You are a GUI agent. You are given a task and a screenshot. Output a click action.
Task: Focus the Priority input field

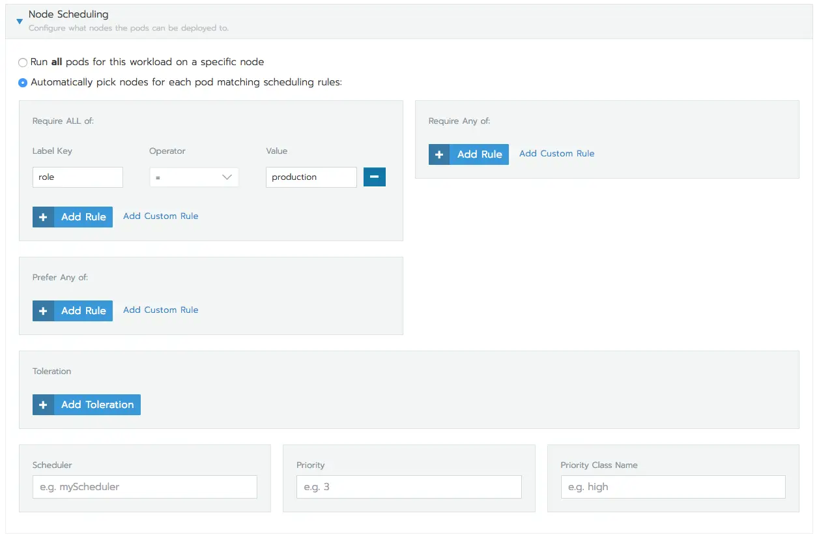409,487
